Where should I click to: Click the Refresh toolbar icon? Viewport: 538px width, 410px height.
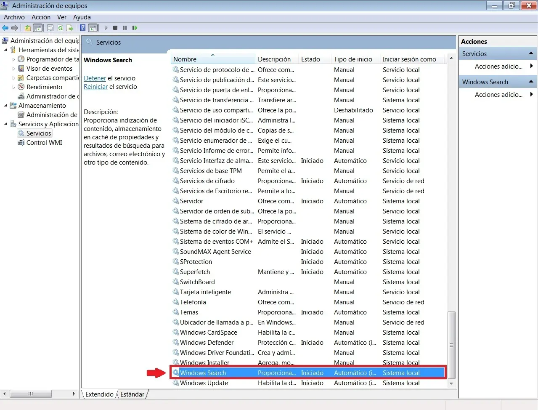[60, 28]
